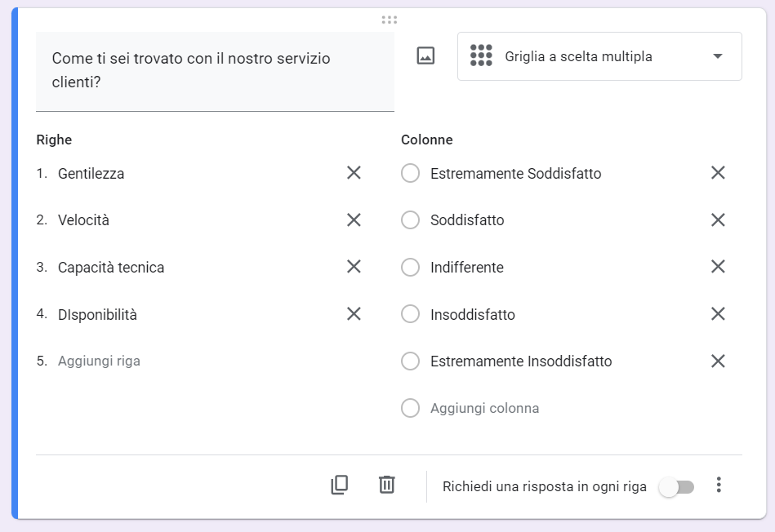Enable Richiedi una risposta in ogni riga
Viewport: 775px width, 532px height.
point(676,487)
